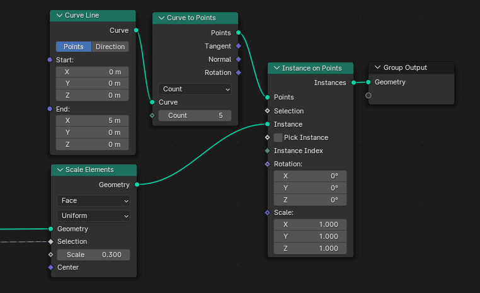The width and height of the screenshot is (480, 293).
Task: Click the Count input socket
Action: (x=152, y=115)
